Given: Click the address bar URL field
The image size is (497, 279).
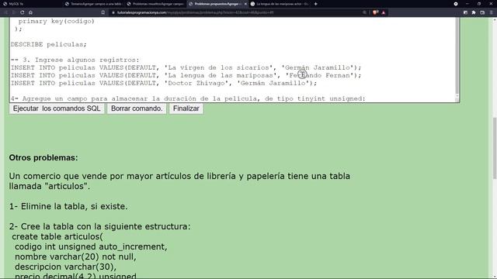Looking at the screenshot, I should (x=235, y=12).
